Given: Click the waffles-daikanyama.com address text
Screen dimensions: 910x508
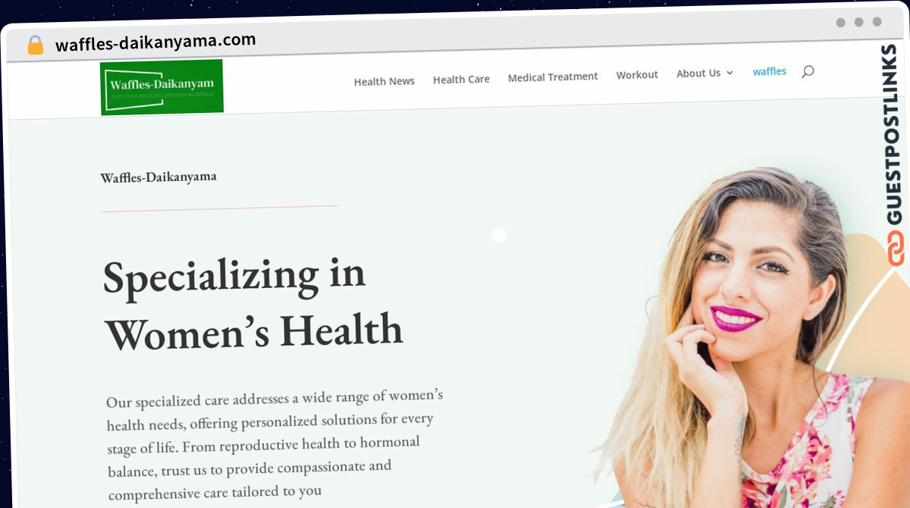Looking at the screenshot, I should tap(155, 42).
